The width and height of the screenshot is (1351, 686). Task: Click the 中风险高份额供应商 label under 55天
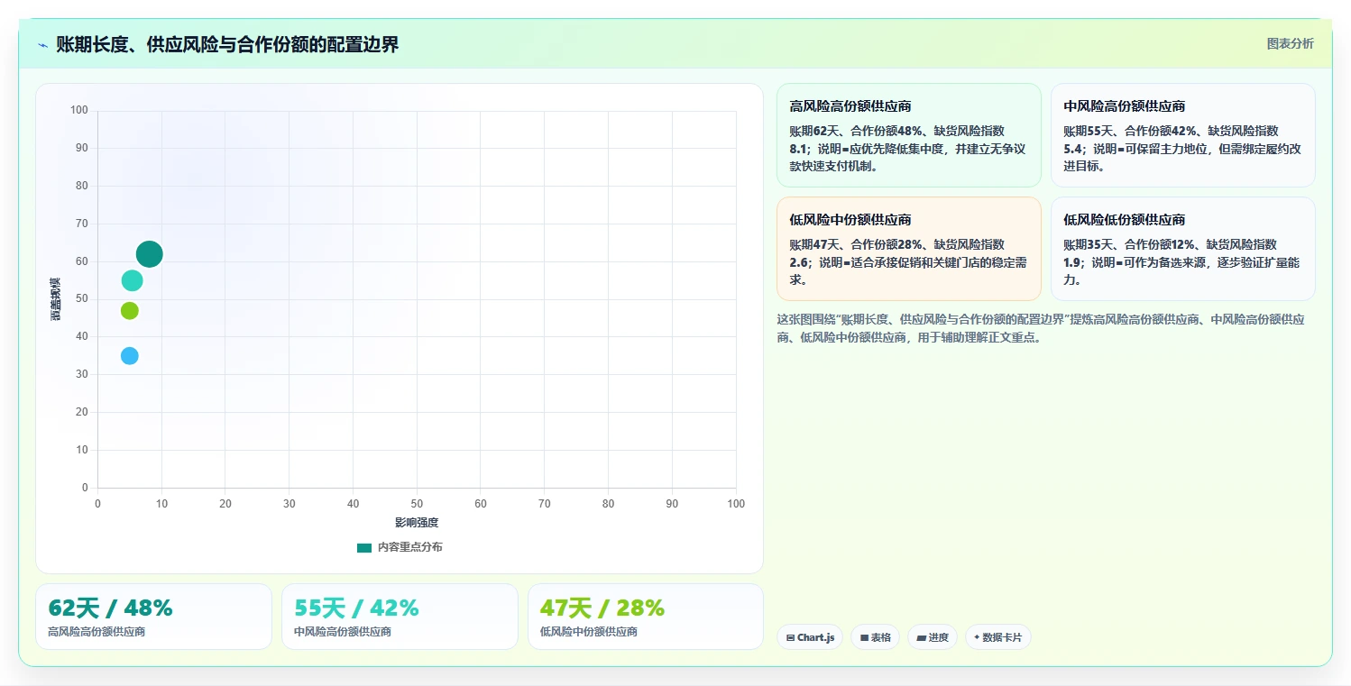click(343, 632)
